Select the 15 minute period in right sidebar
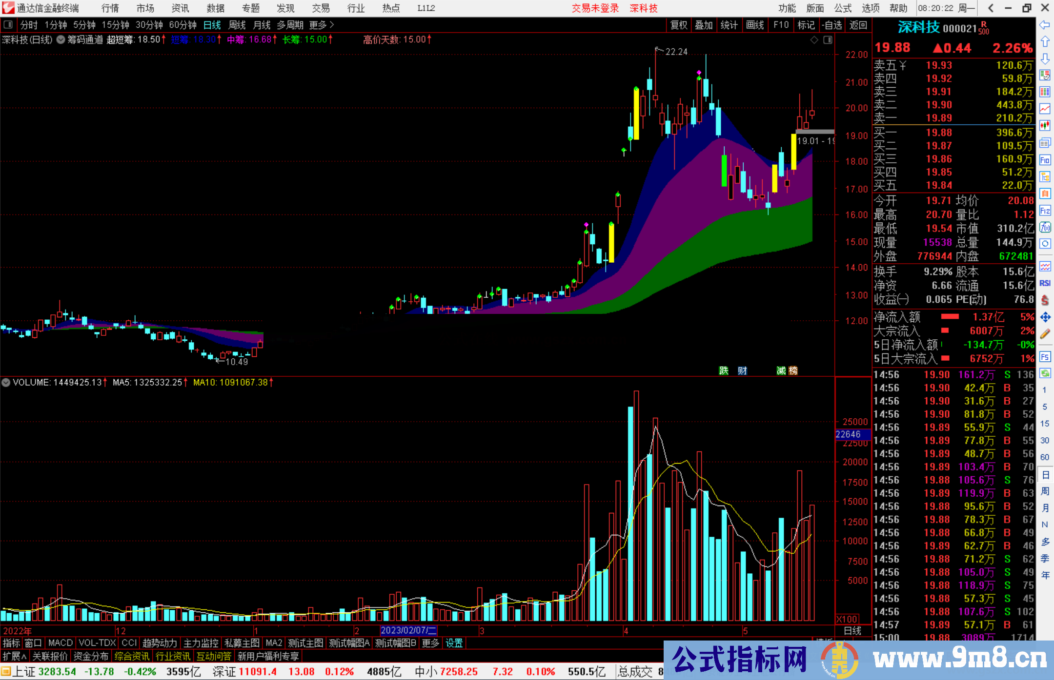1054x680 pixels. [x=1045, y=424]
